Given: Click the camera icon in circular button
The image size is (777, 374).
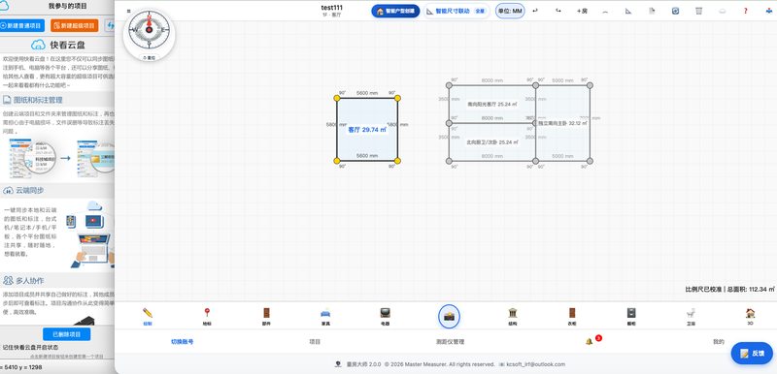Looking at the screenshot, I should tap(450, 317).
